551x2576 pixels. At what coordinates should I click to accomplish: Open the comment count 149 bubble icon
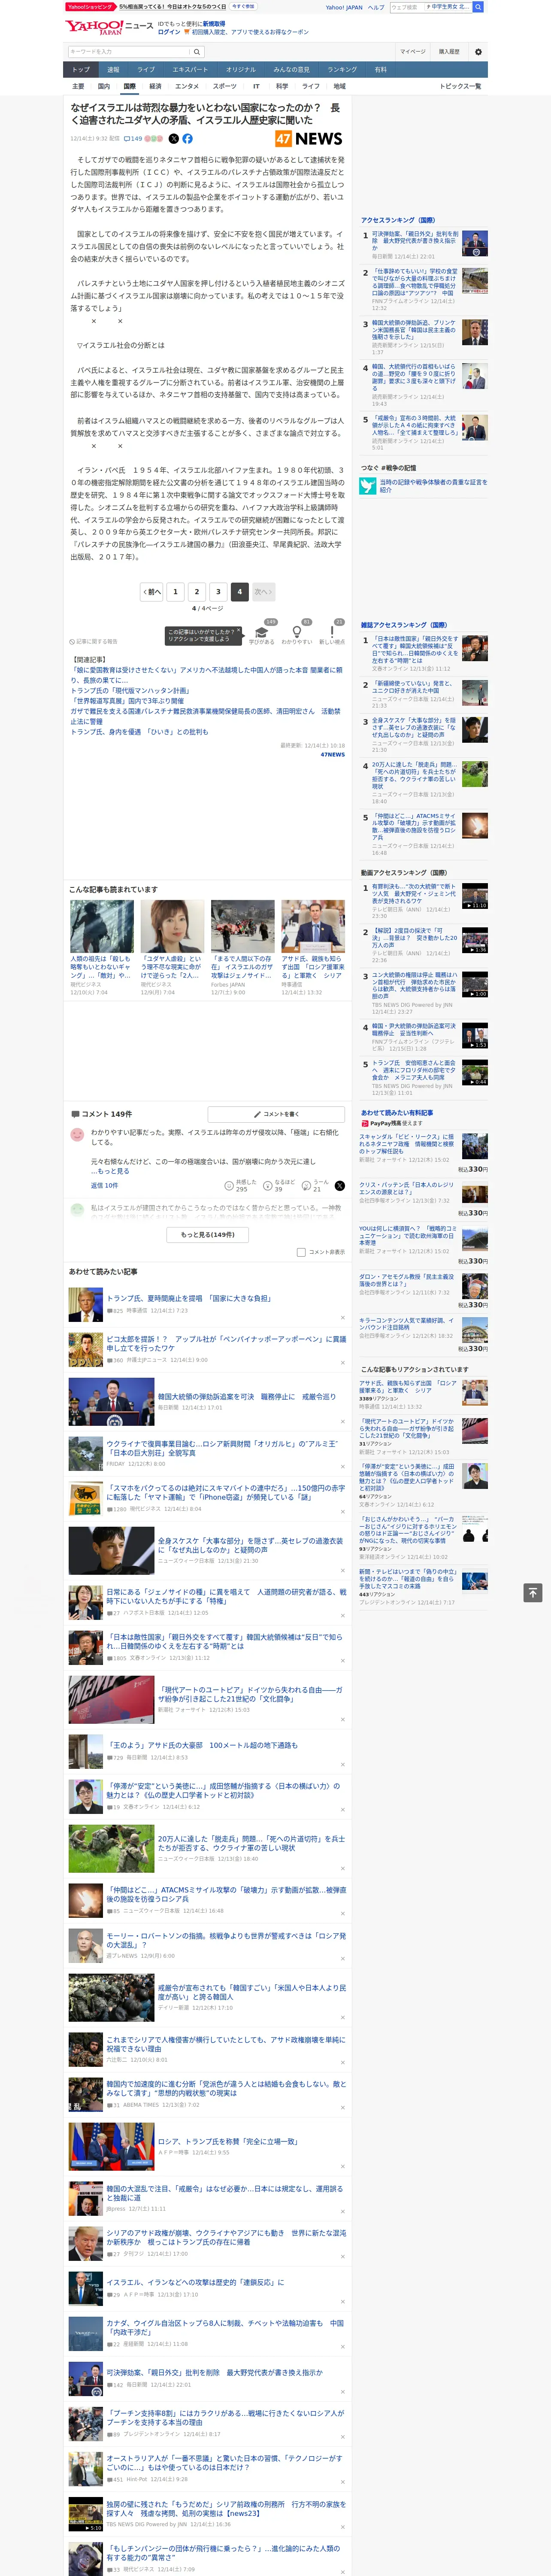pos(133,139)
